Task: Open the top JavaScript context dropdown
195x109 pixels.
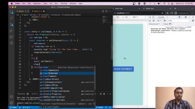Action: click(159, 21)
